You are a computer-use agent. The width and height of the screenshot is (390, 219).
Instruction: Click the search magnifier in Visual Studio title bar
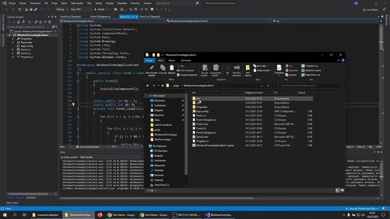click(197, 3)
